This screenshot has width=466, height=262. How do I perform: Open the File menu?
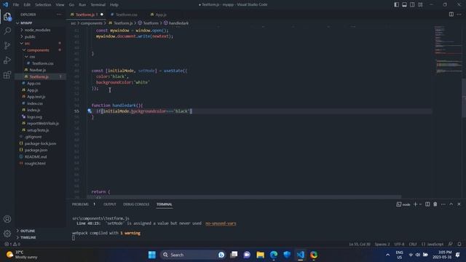[16, 5]
